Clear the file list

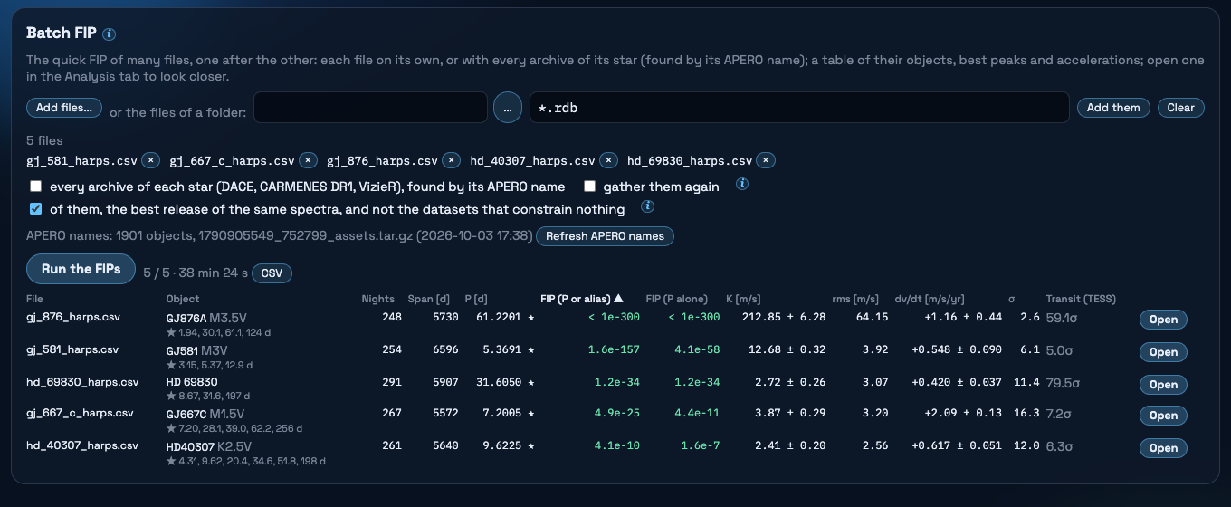pyautogui.click(x=1180, y=108)
